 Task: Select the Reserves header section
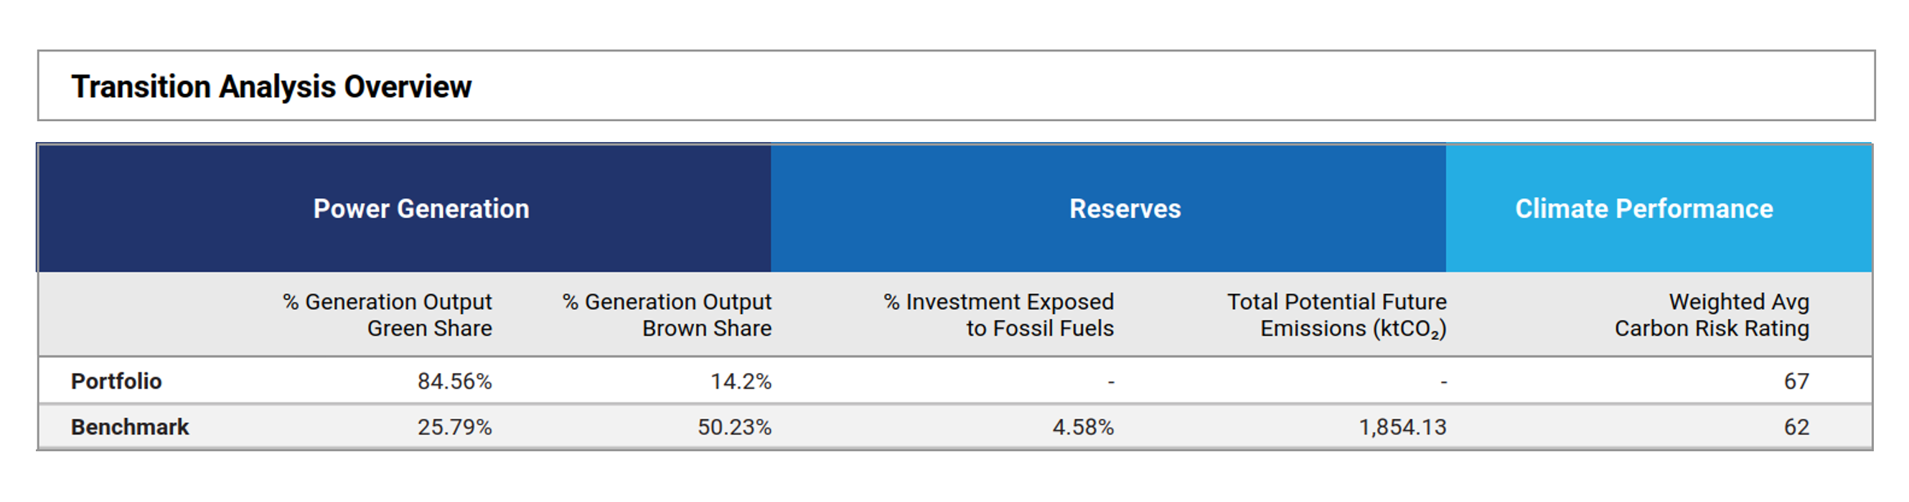click(1124, 209)
